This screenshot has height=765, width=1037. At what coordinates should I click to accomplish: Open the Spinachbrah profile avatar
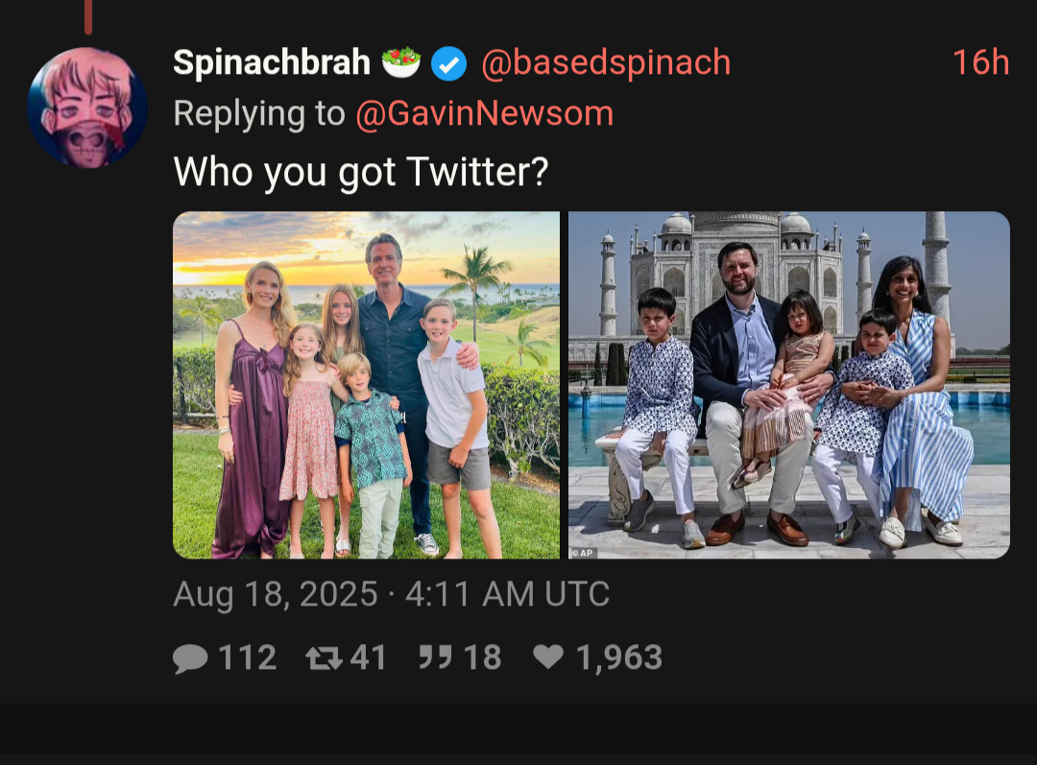pos(87,108)
